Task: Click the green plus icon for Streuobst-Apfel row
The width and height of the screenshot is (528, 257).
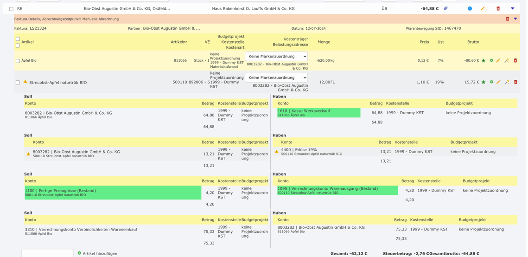Action: coord(491,82)
